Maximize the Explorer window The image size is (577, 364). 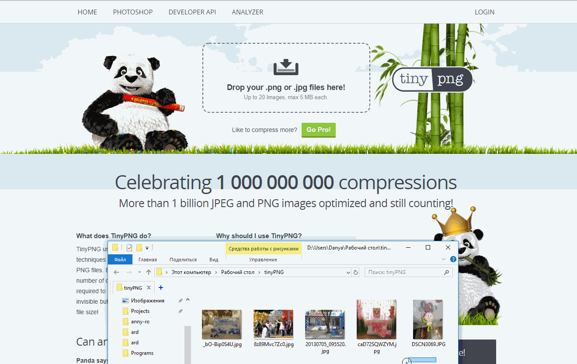tap(428, 247)
